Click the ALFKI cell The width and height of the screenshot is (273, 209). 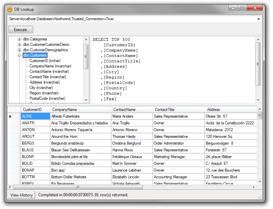(35, 116)
